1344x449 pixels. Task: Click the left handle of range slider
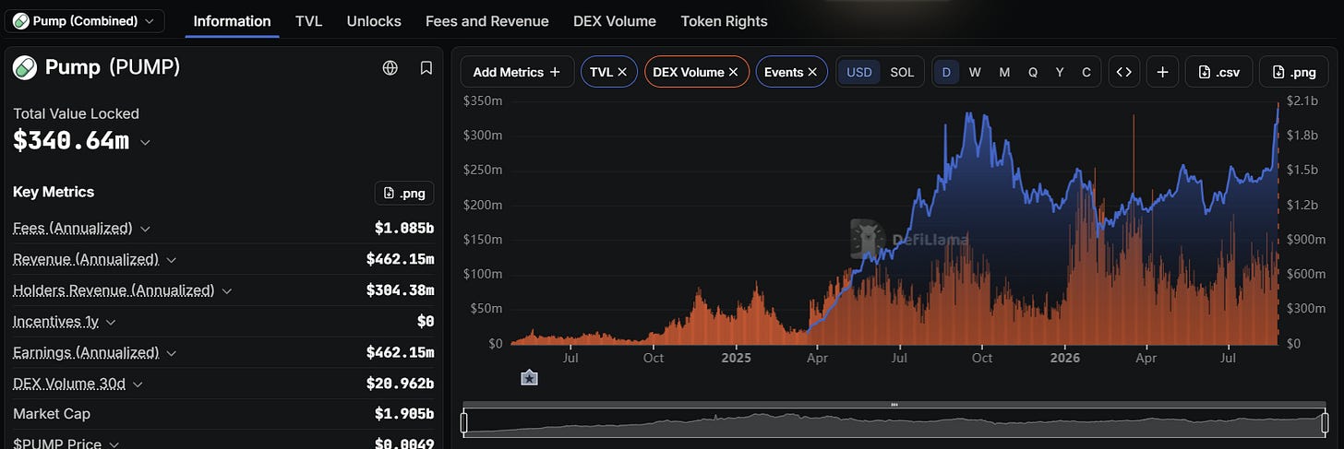(464, 422)
